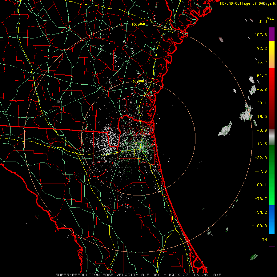The height and width of the screenshot is (277, 277).
Task: Select the 30.1 legend value
Action: (262, 103)
